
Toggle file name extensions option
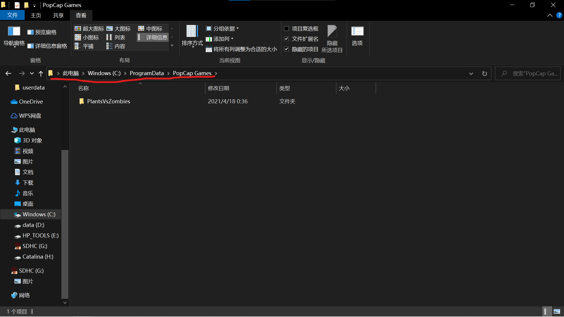click(286, 39)
